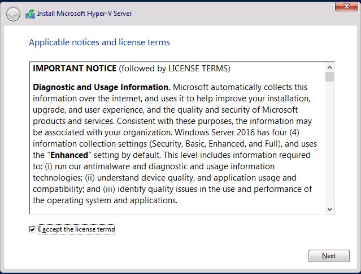
Task: Click the Back arrow button
Action: [x=13, y=15]
